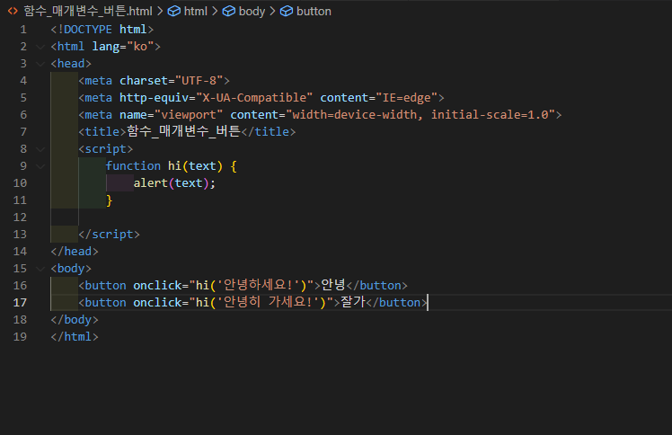
Task: Click line number 19 in the gutter
Action: coord(20,337)
